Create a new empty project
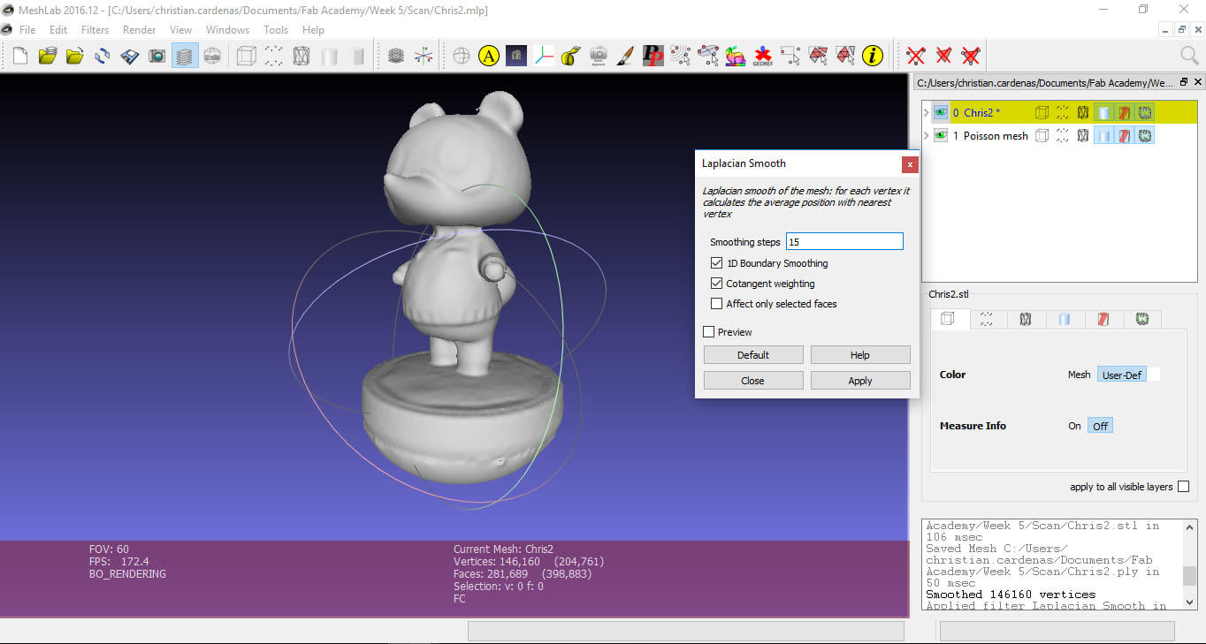The height and width of the screenshot is (644, 1206). pos(19,57)
